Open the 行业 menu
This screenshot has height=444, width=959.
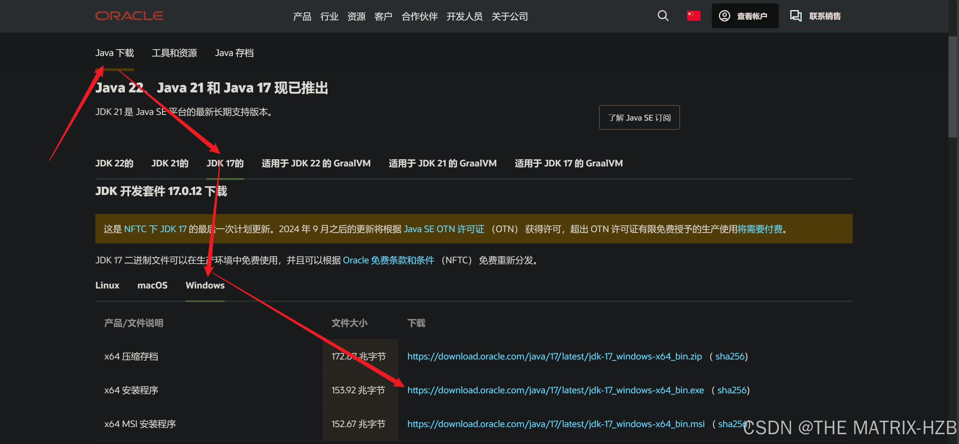point(329,17)
